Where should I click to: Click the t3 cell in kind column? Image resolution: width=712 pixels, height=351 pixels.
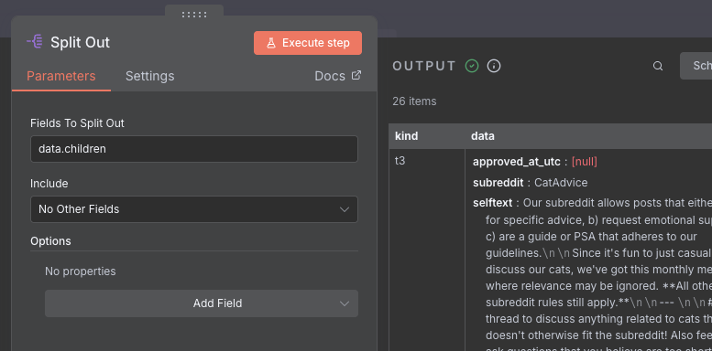pyautogui.click(x=400, y=161)
